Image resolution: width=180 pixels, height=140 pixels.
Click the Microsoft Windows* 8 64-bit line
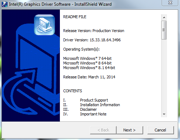point(87,63)
